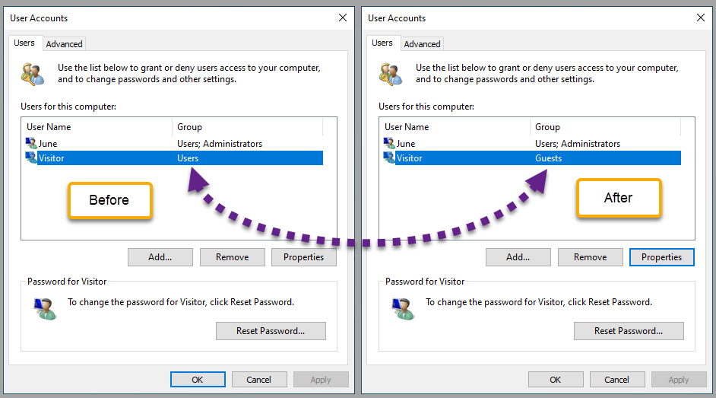Click the users-and-key icon in the left window
The image size is (716, 398).
(x=33, y=74)
